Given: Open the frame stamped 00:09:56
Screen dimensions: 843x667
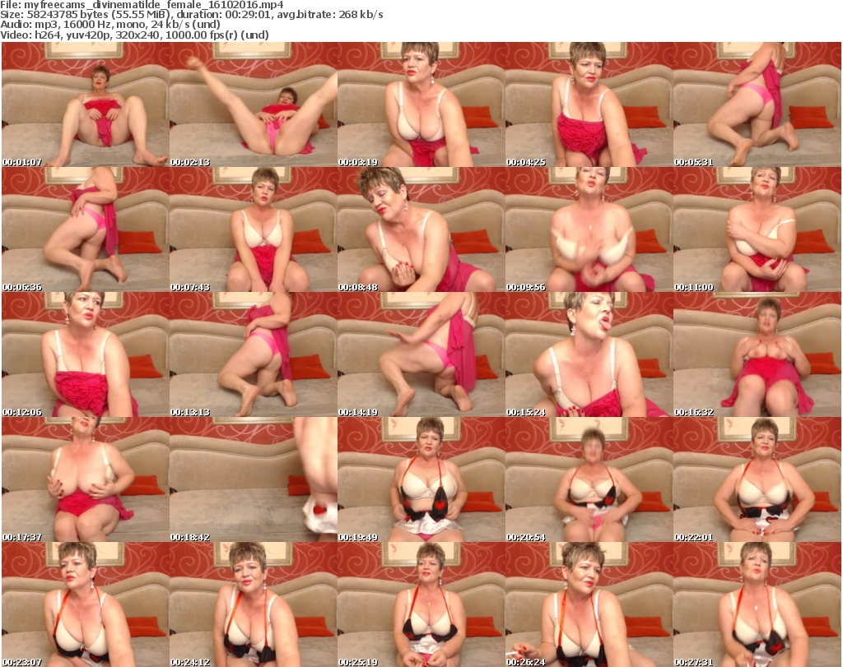Looking at the screenshot, I should point(589,229).
